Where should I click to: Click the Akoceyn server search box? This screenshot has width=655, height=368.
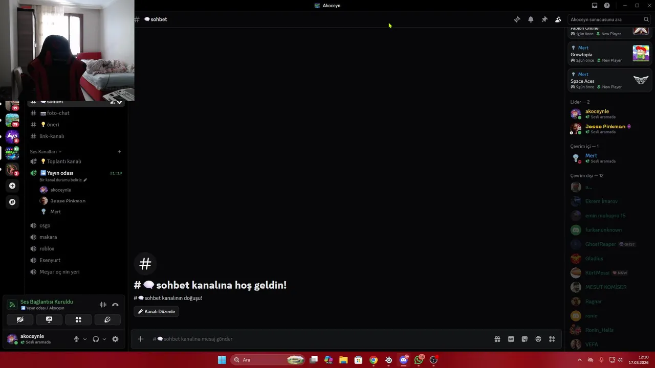pos(609,19)
